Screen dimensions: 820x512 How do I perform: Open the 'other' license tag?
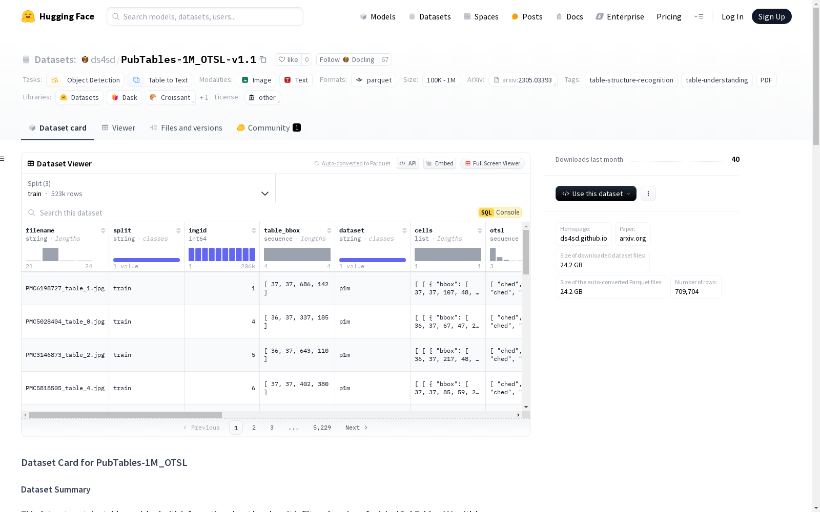262,97
